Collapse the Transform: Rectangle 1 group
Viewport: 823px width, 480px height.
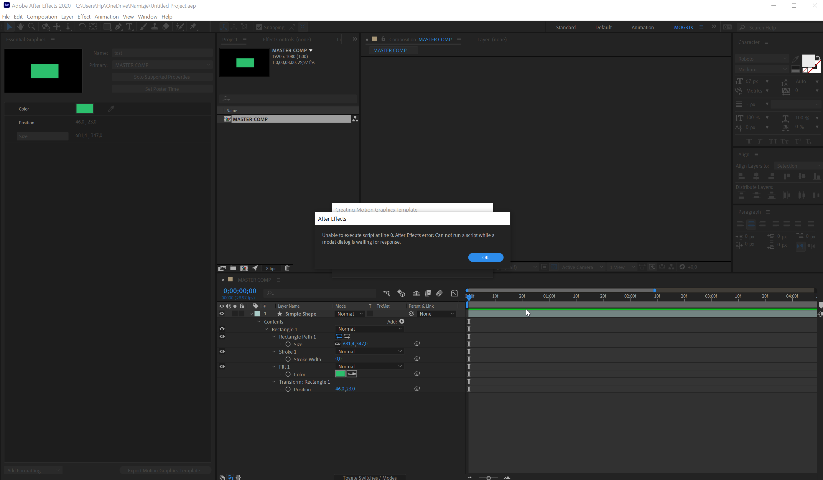pyautogui.click(x=274, y=382)
